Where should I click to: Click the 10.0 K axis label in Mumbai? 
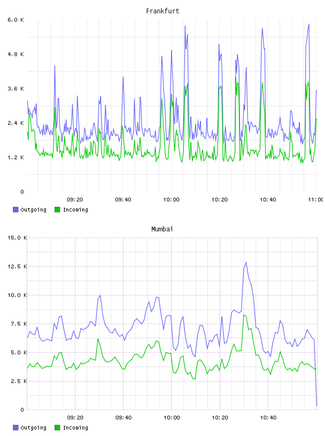coord(17,295)
